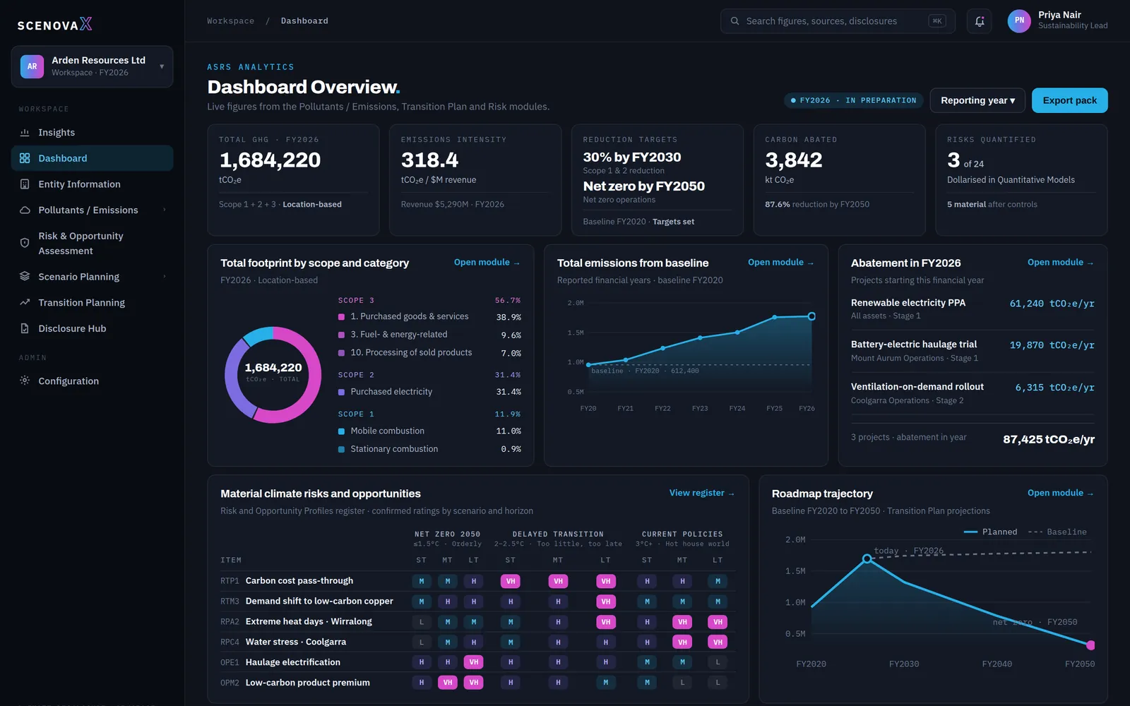Open Haulage electrification opportunity row
This screenshot has width=1130, height=706.
[x=477, y=662]
